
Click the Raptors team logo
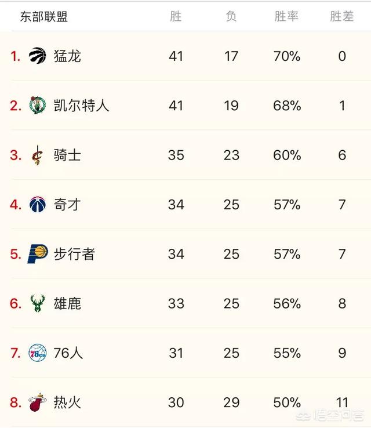click(37, 56)
